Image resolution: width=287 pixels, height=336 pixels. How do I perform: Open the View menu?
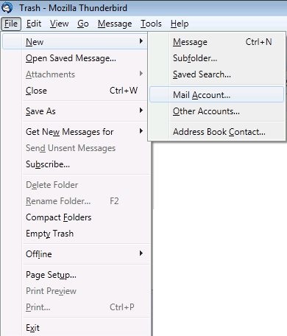click(x=60, y=24)
